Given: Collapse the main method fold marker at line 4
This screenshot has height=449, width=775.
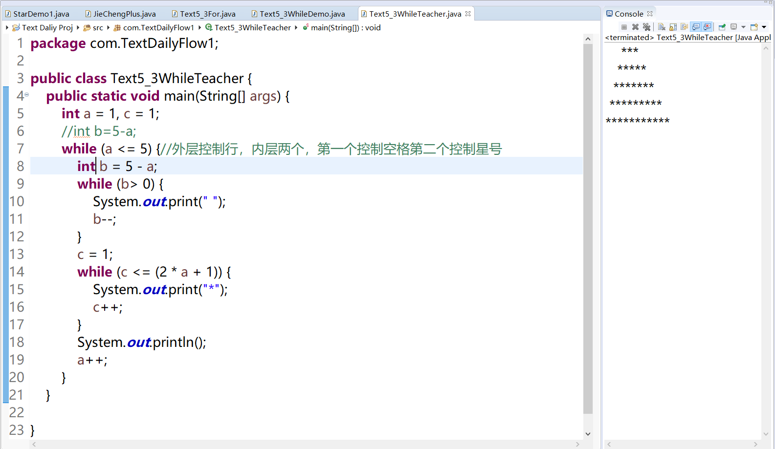Looking at the screenshot, I should pyautogui.click(x=27, y=95).
